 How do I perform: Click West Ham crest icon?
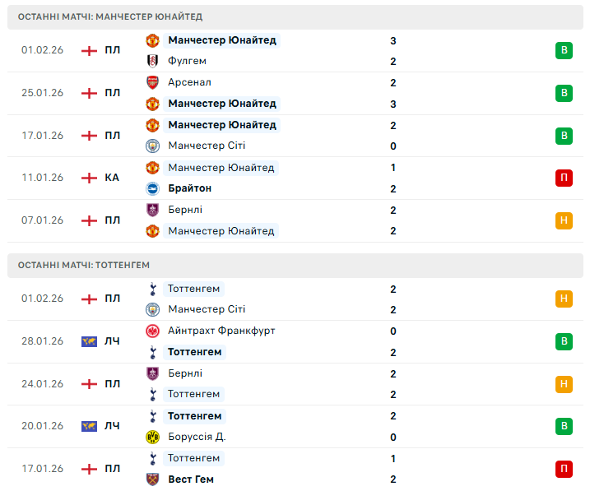(x=152, y=479)
